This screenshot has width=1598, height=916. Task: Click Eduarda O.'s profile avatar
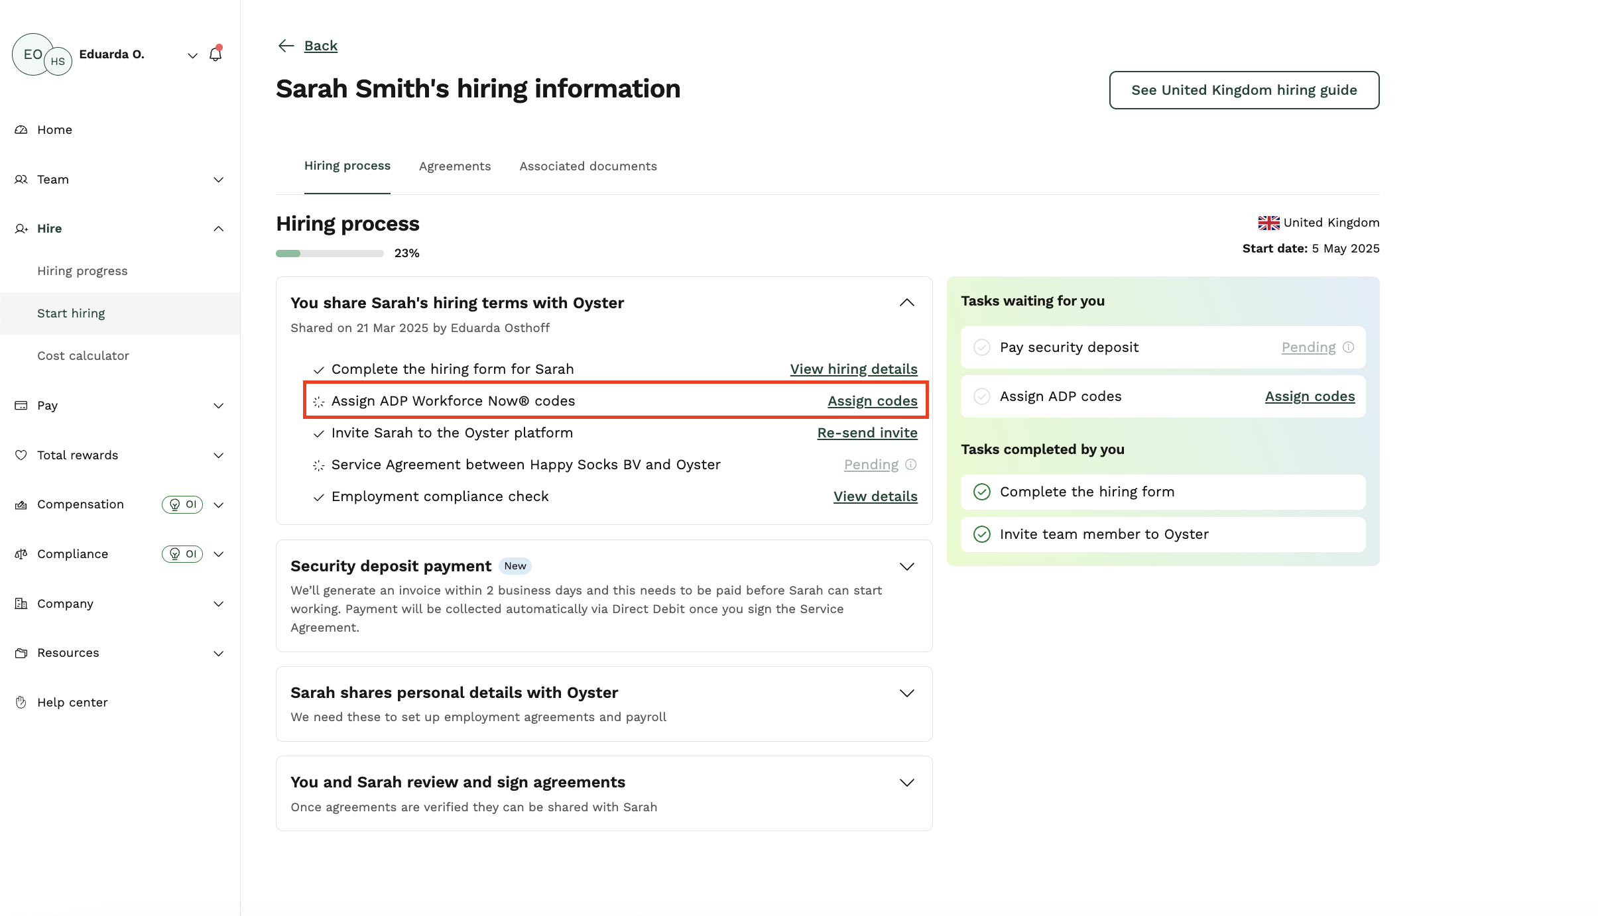32,54
